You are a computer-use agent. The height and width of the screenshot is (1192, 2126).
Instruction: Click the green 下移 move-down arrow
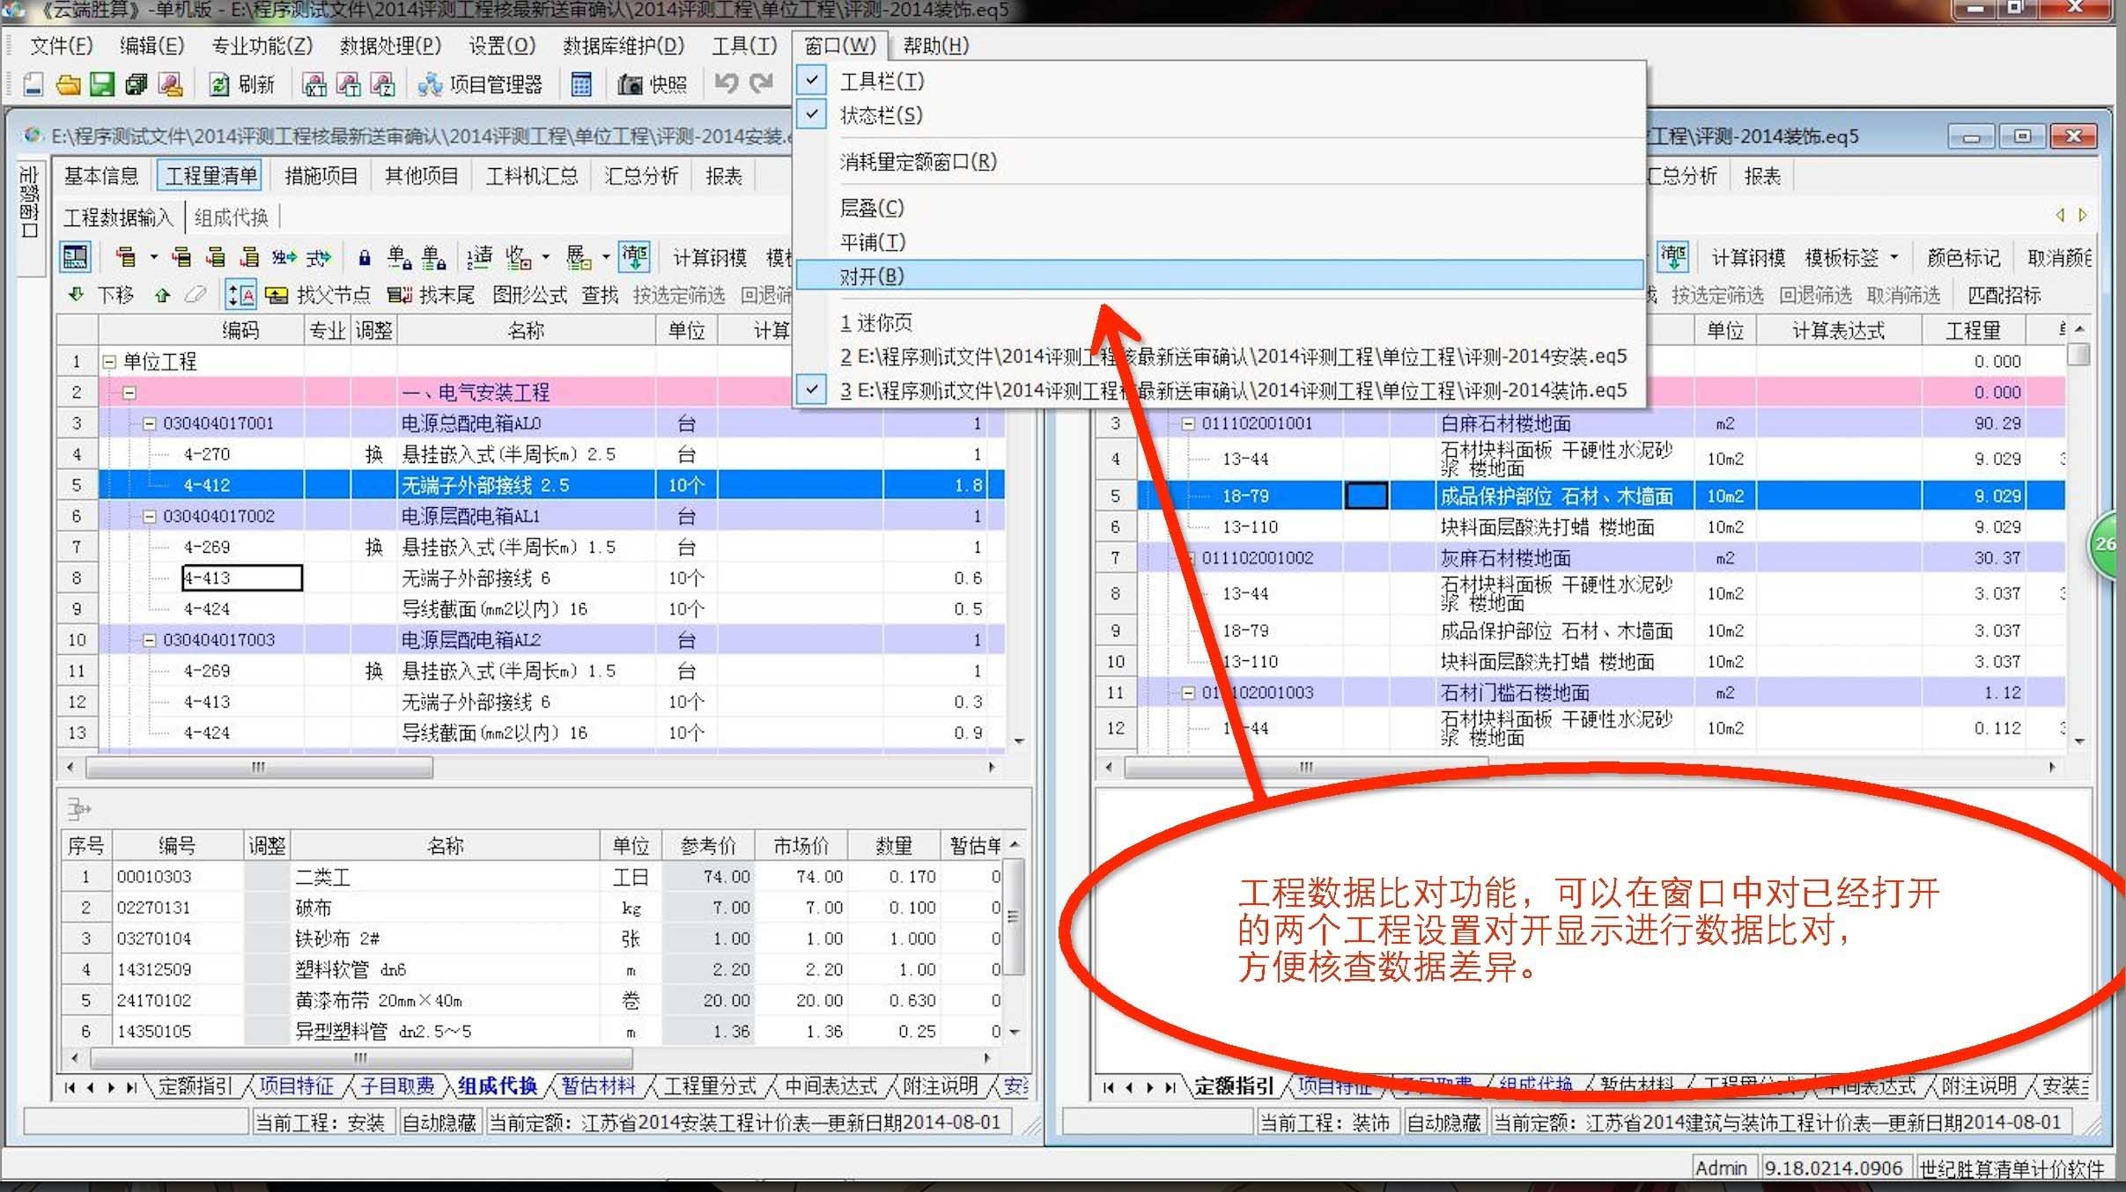pyautogui.click(x=77, y=295)
